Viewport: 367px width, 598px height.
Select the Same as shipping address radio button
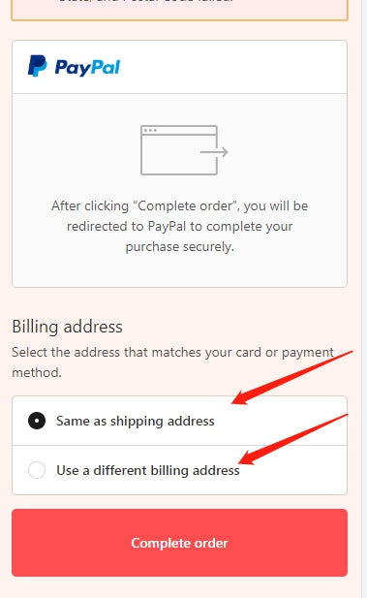point(37,421)
